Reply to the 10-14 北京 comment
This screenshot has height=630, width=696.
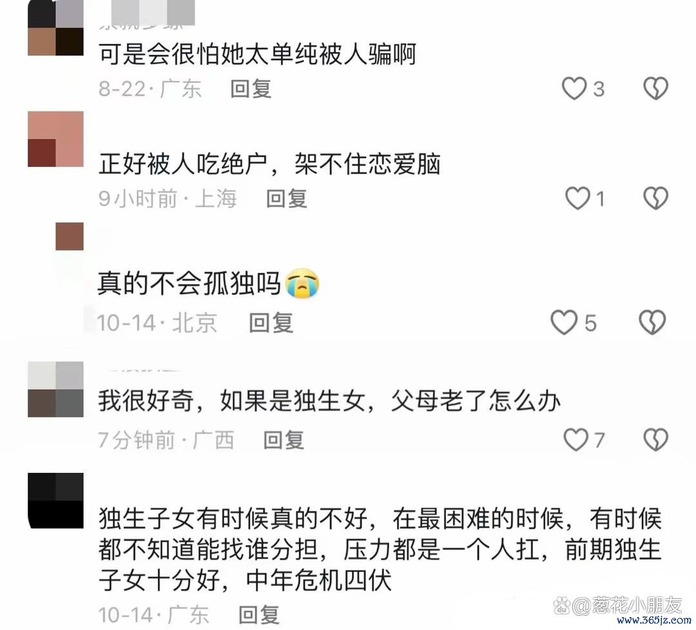tap(271, 323)
